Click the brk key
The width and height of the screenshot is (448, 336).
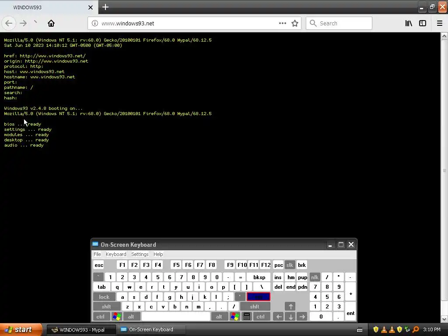302,265
